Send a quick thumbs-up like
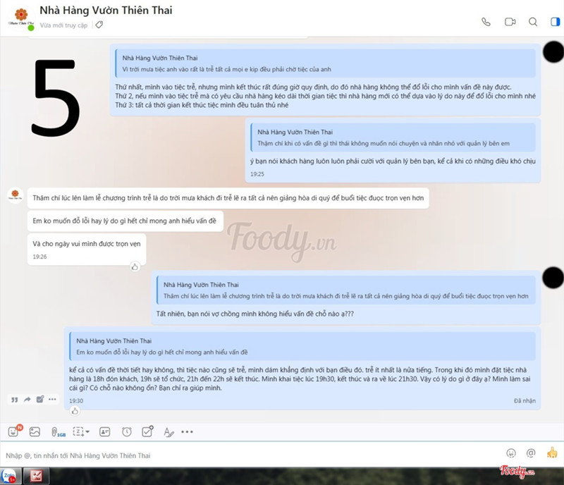564x485 pixels. tap(551, 453)
